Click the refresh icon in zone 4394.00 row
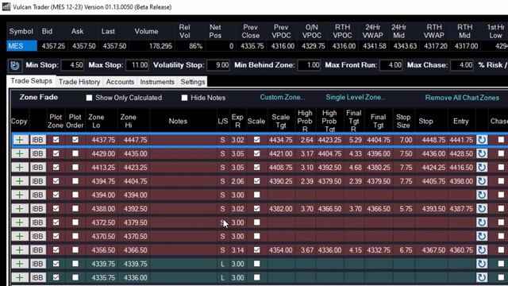 pyautogui.click(x=482, y=195)
